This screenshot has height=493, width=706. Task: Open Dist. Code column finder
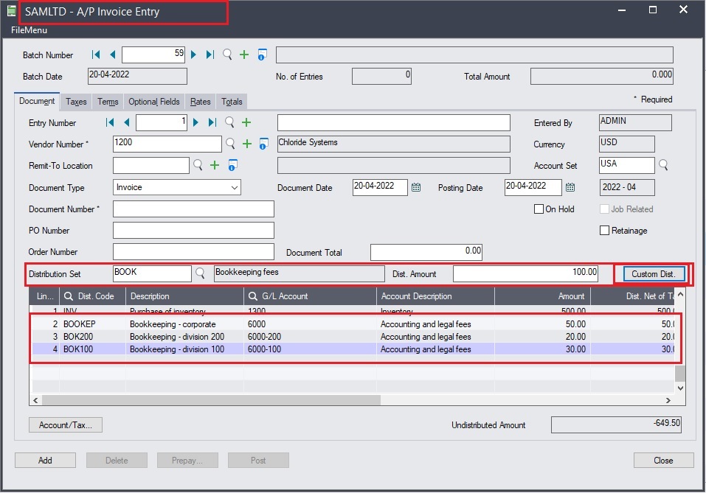pyautogui.click(x=69, y=296)
